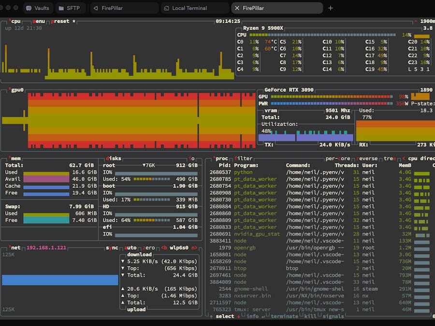Click the left arrow before cpu sort field

pyautogui.click(x=404, y=158)
